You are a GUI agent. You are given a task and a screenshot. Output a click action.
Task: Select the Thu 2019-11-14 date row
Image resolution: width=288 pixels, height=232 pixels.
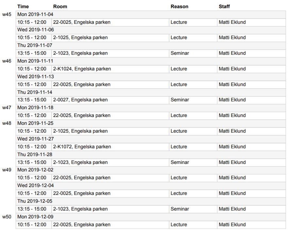coord(151,92)
